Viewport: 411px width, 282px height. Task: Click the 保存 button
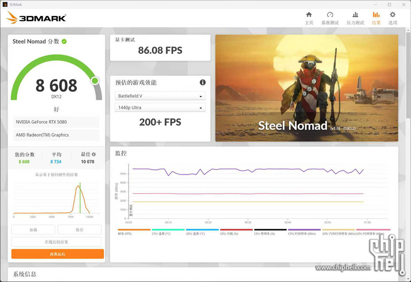79,230
